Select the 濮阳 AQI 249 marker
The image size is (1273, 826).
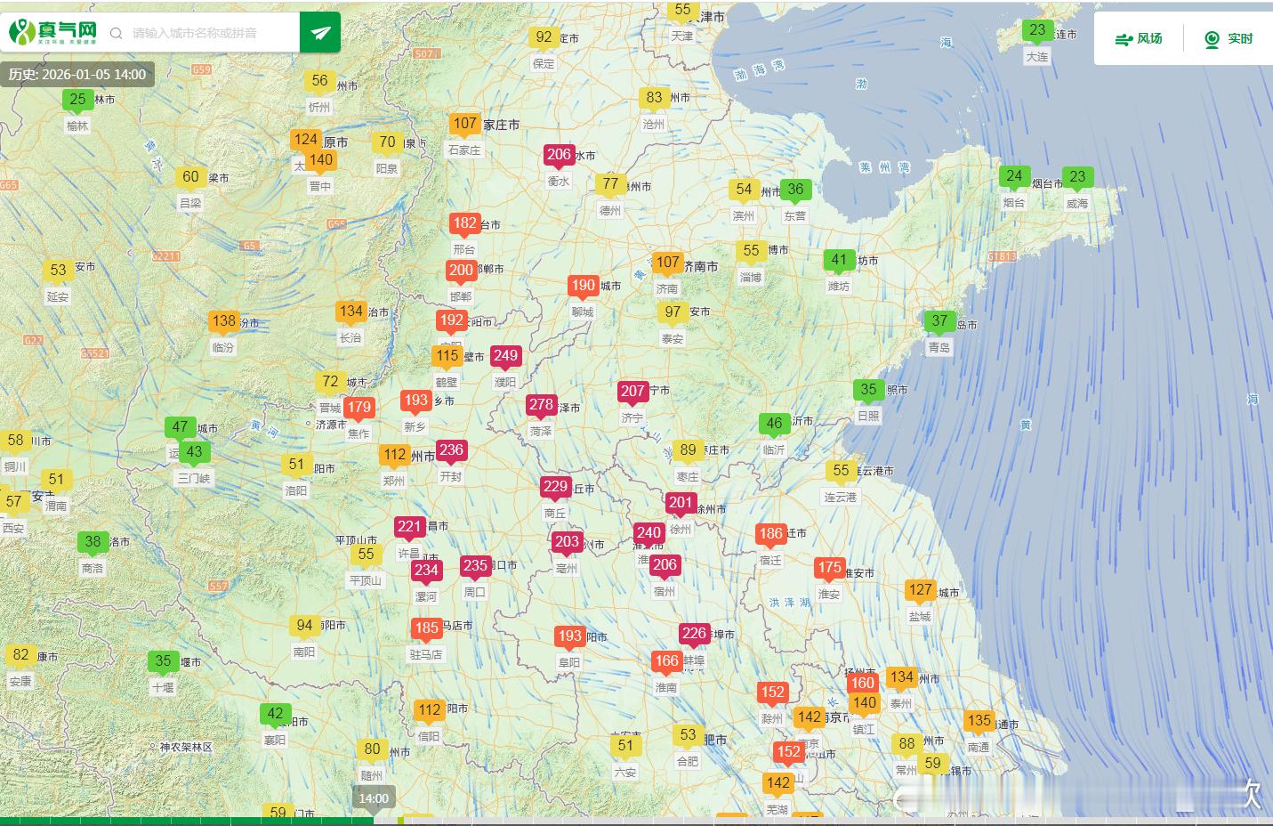pos(505,357)
